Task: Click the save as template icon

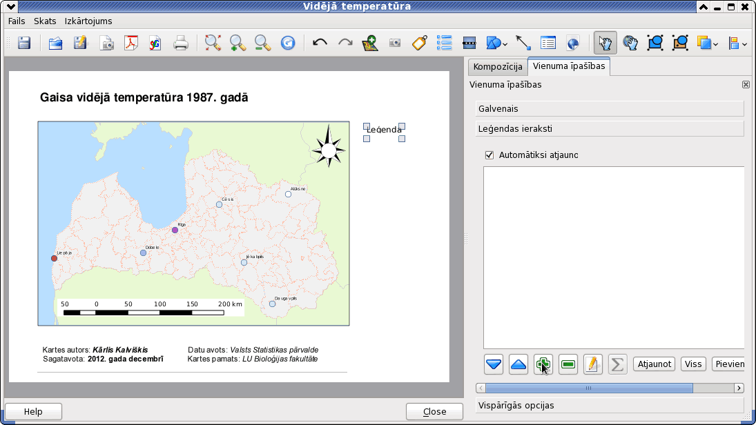Action: point(80,43)
